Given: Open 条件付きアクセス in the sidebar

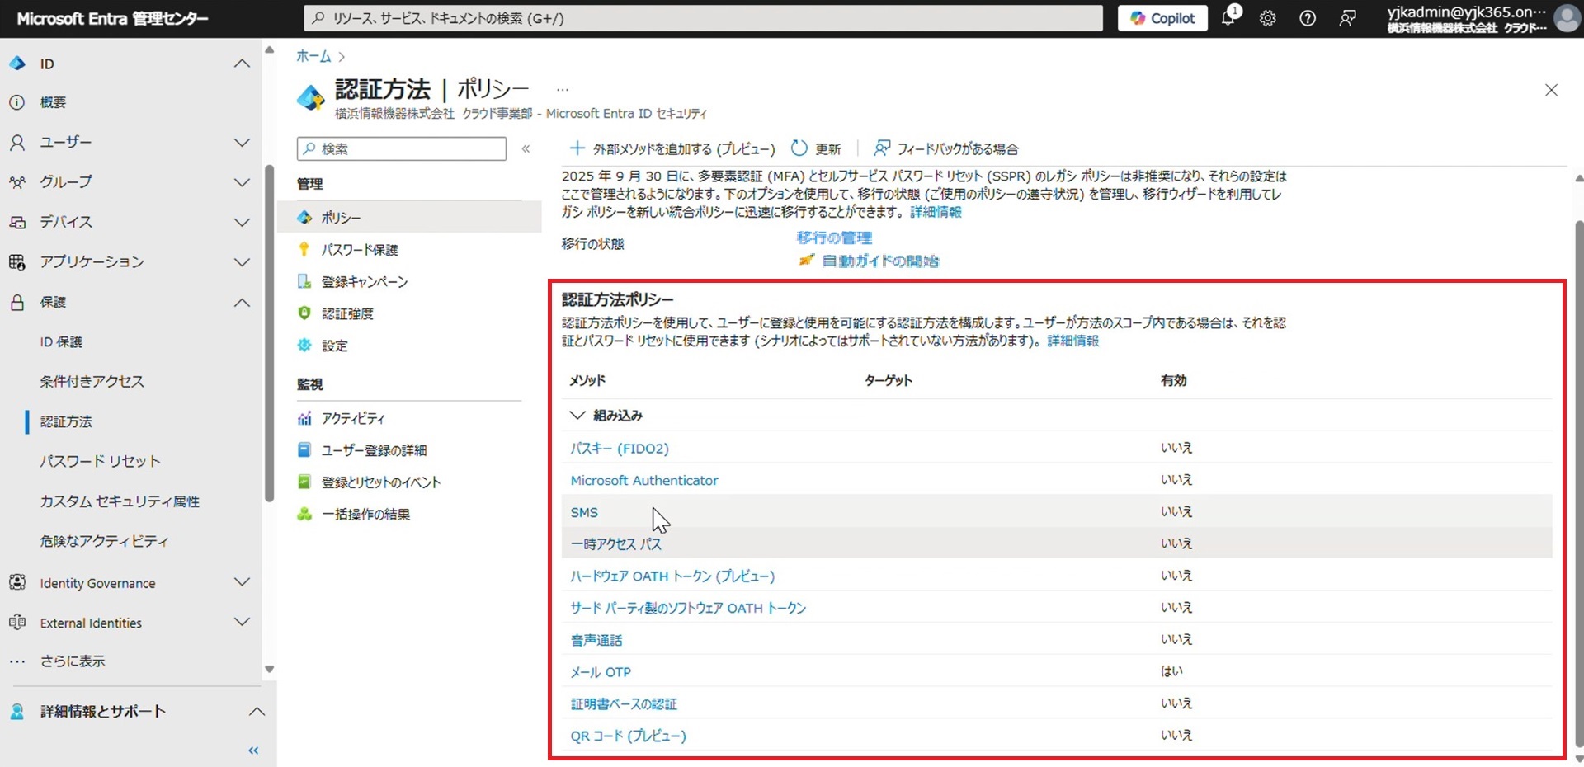Looking at the screenshot, I should tap(92, 381).
